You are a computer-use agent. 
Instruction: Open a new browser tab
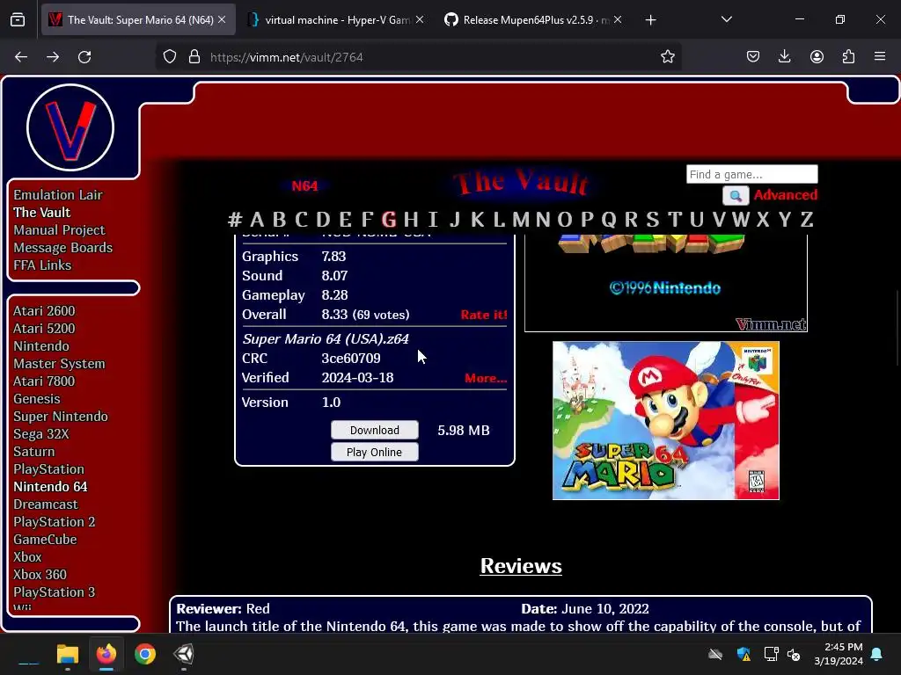[x=650, y=20]
